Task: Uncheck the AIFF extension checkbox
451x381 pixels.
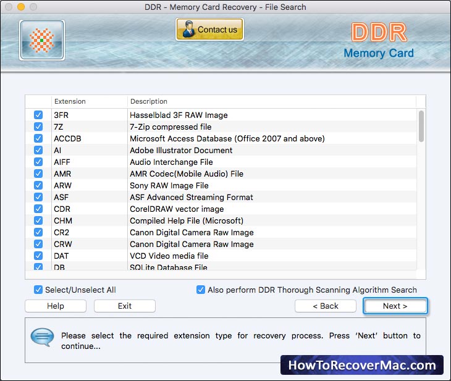Action: pyautogui.click(x=38, y=162)
